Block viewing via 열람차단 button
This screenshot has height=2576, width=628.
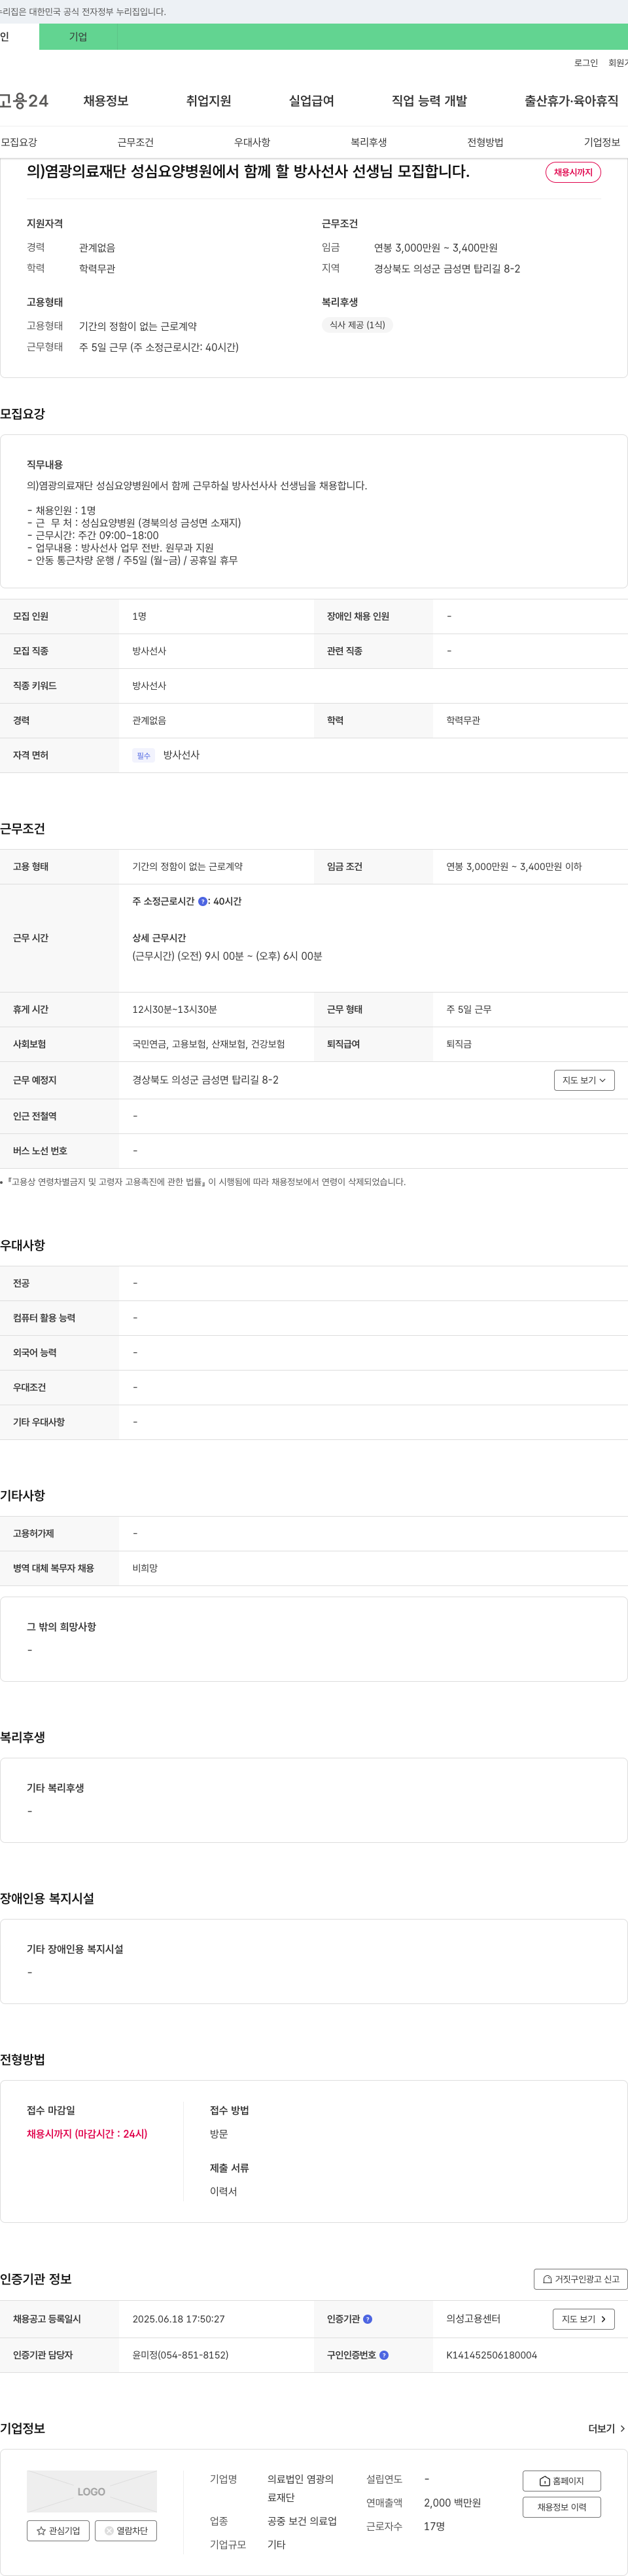126,2531
